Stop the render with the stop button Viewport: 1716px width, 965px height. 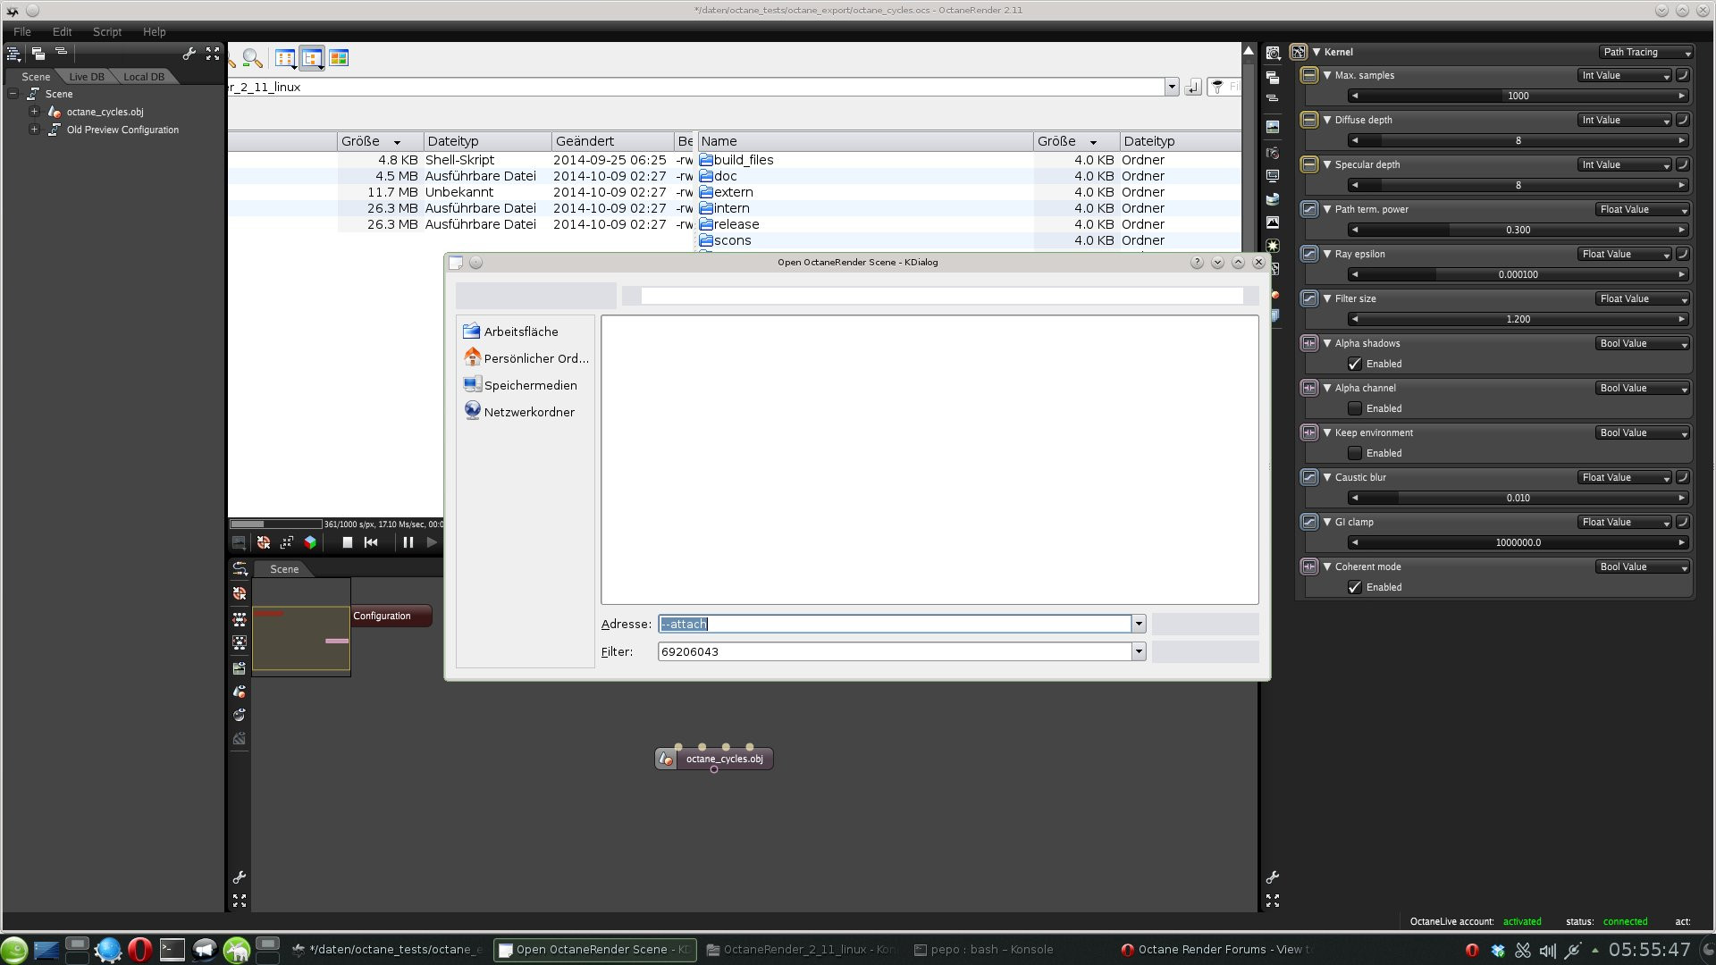(x=348, y=542)
